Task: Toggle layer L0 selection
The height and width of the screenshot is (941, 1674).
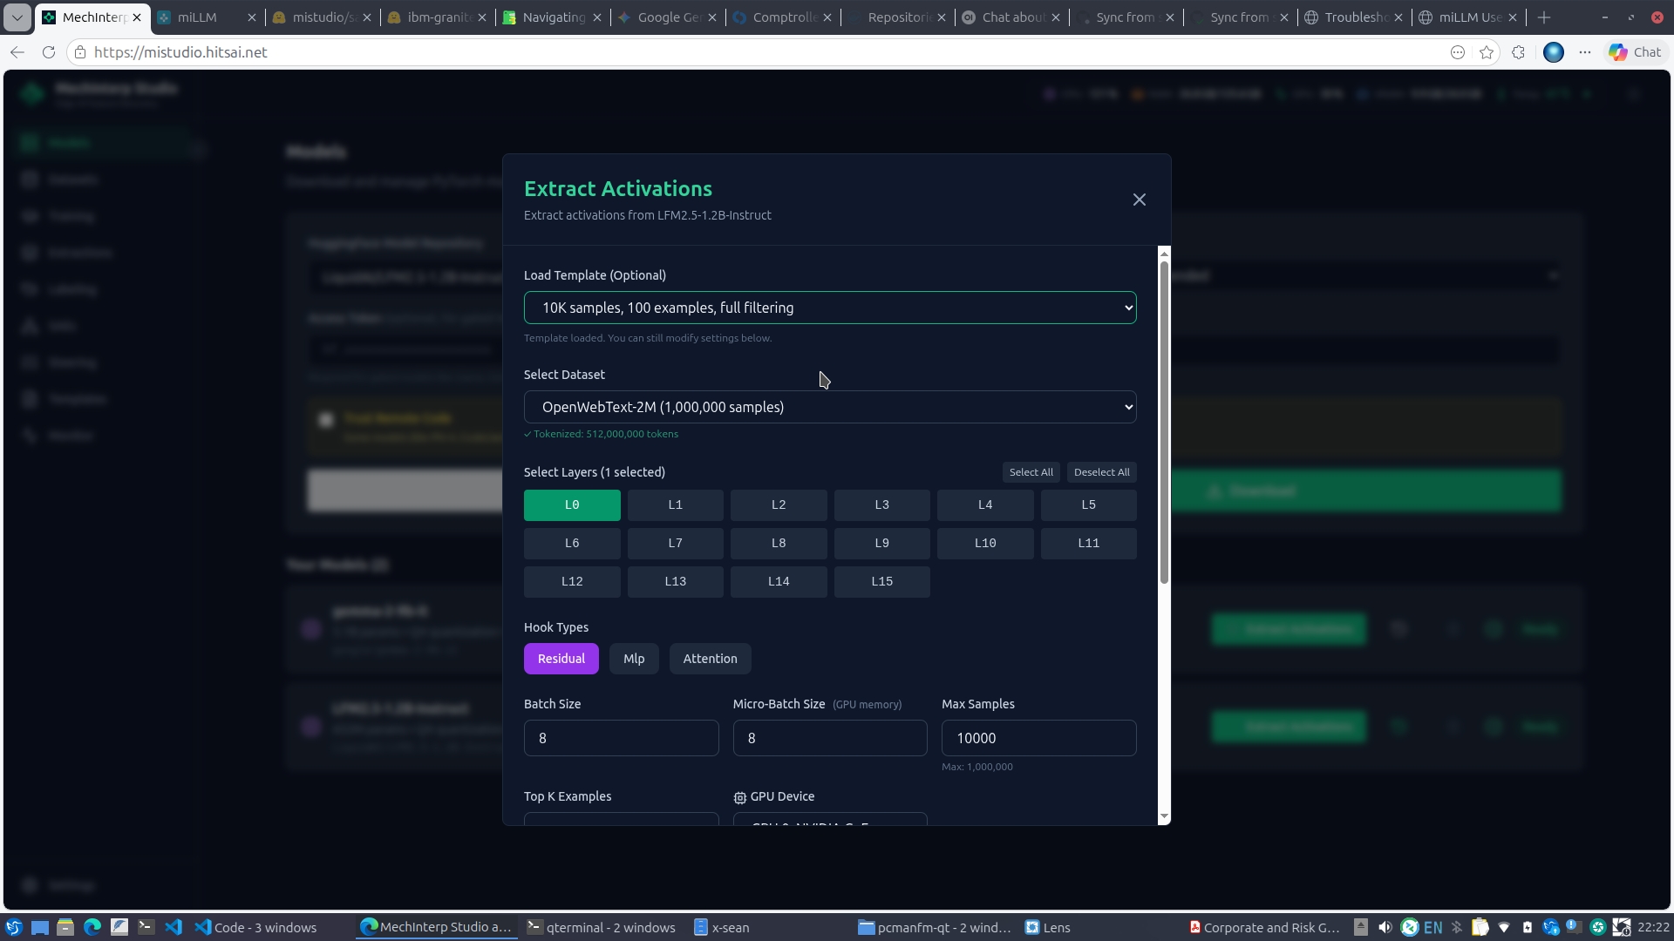Action: pyautogui.click(x=572, y=505)
